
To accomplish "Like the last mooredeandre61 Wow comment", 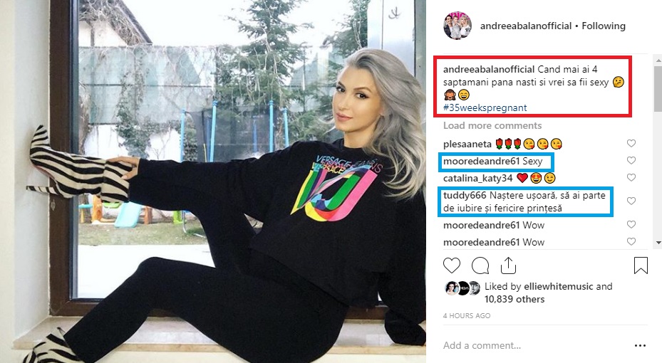I will pyautogui.click(x=631, y=241).
